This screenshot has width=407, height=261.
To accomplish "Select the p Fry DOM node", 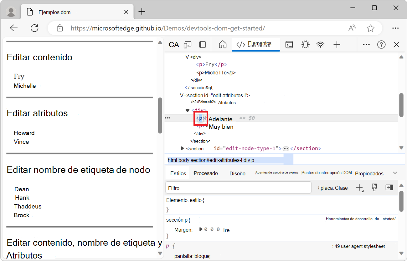I will (211, 65).
